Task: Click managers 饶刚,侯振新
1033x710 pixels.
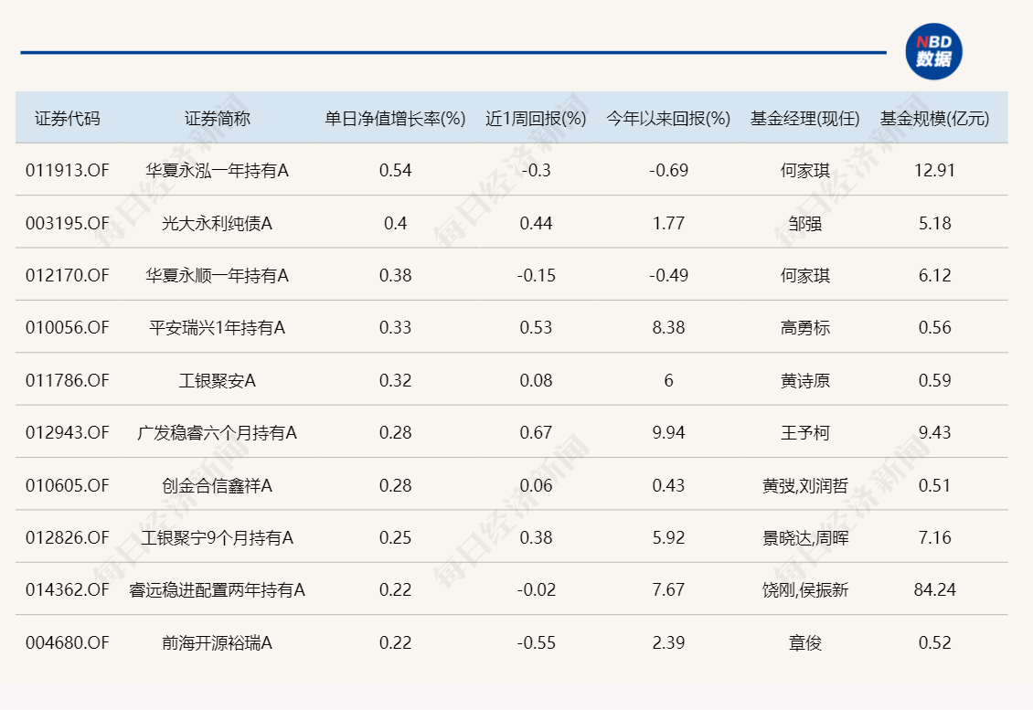Action: (x=805, y=589)
